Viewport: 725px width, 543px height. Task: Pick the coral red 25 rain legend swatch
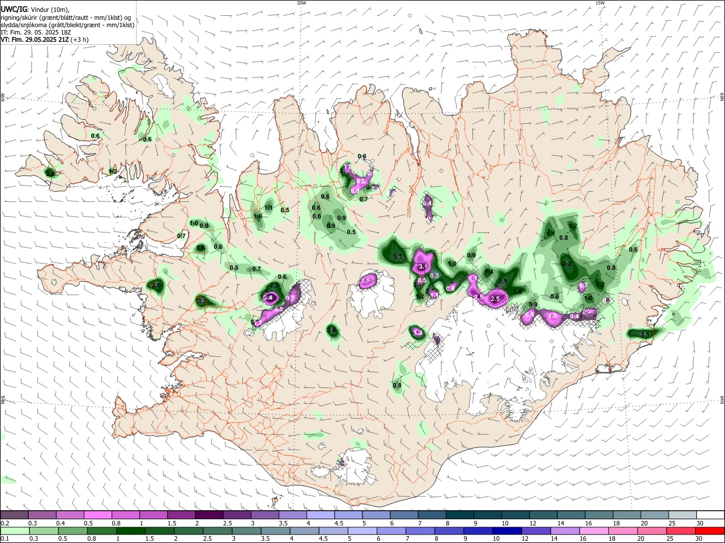(x=681, y=531)
